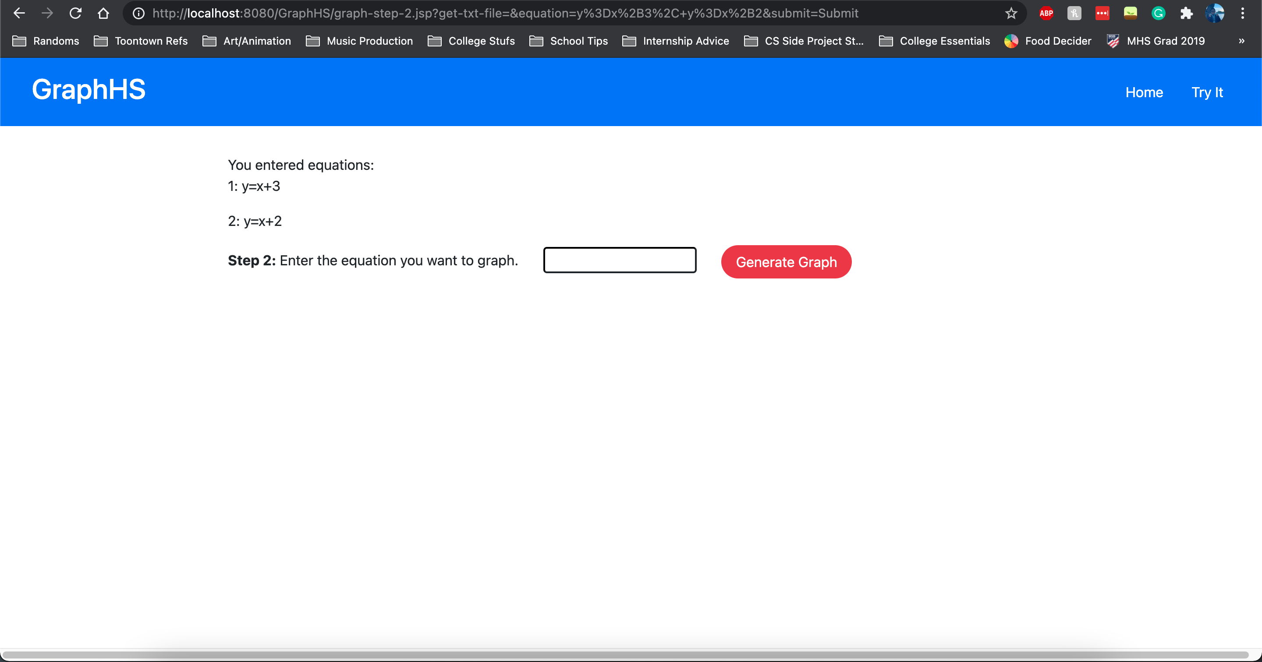
Task: Open the Music Production bookmark folder
Action: (359, 41)
